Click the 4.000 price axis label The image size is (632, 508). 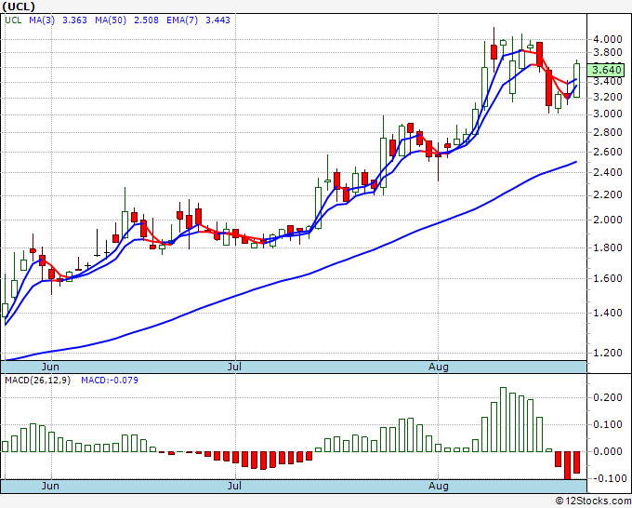click(608, 40)
